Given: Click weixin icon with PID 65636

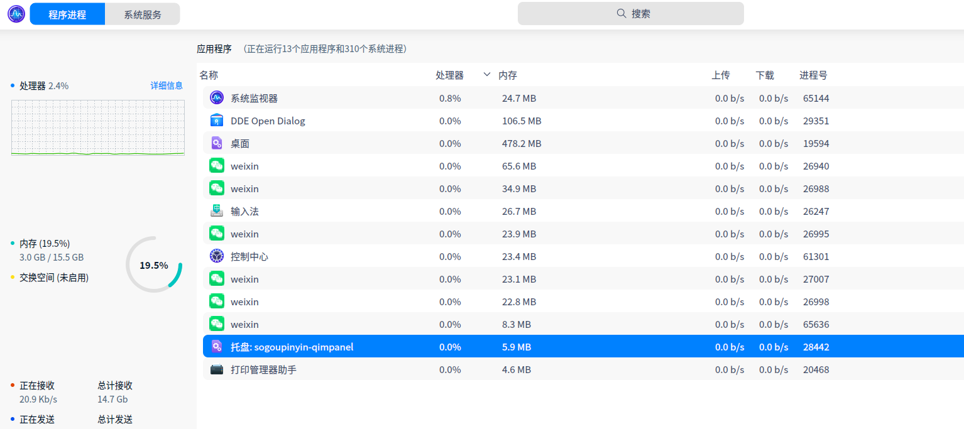Looking at the screenshot, I should [x=217, y=323].
